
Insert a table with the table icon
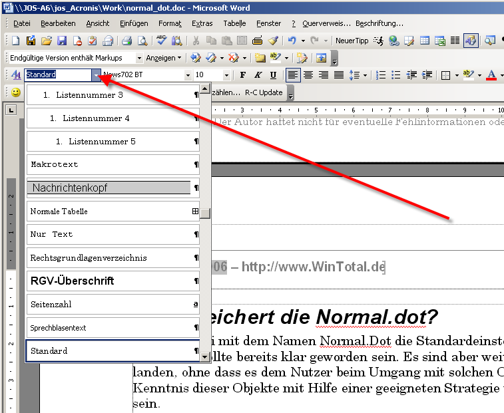425,41
